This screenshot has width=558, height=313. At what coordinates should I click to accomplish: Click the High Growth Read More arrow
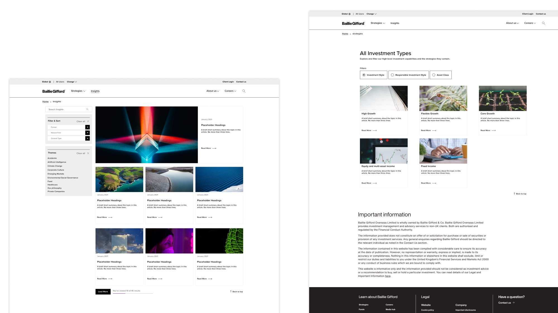pos(375,130)
